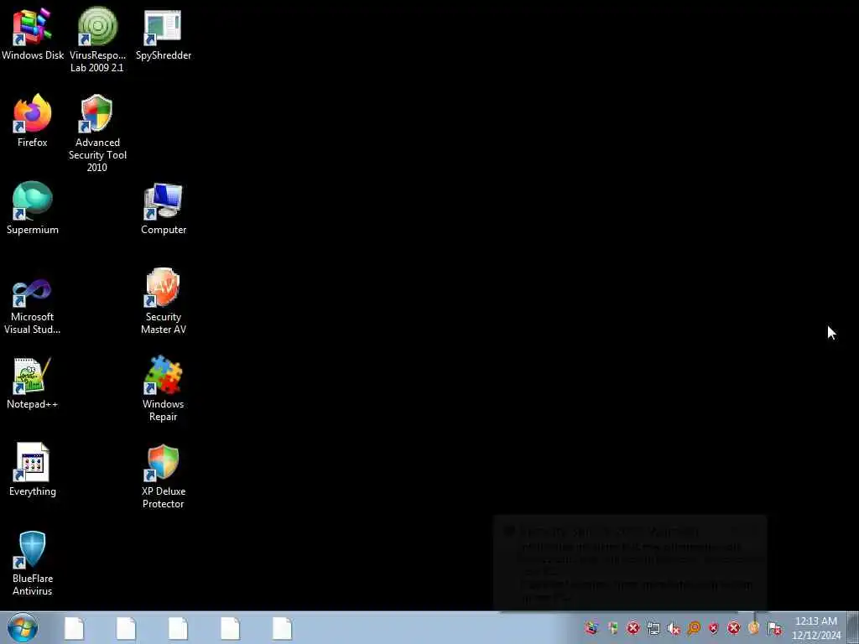The height and width of the screenshot is (644, 859).
Task: Click the red X tray icon left of network
Action: tap(633, 628)
